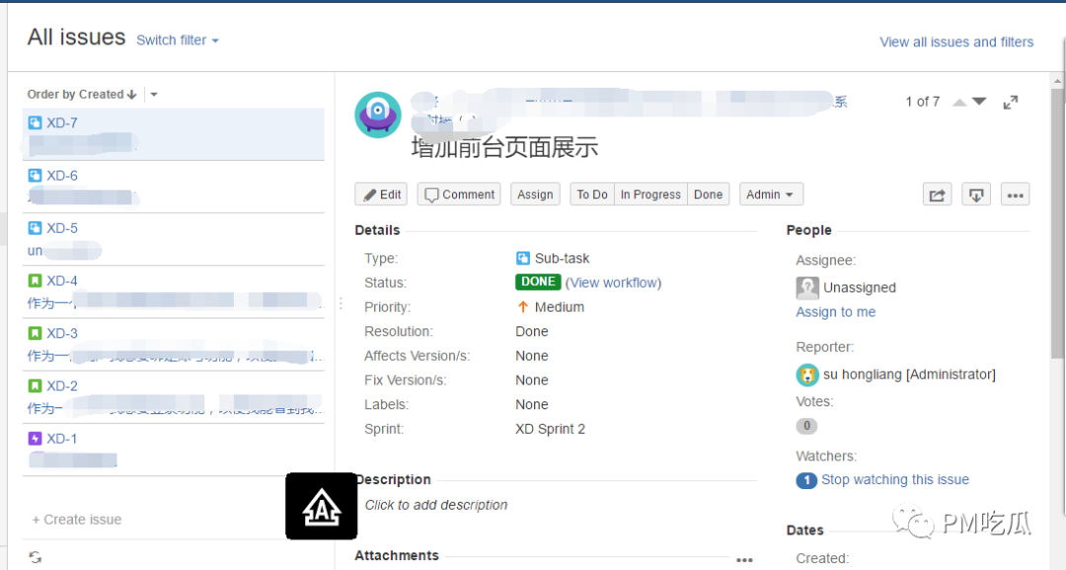The width and height of the screenshot is (1066, 570).
Task: Transition issue to To Do
Action: pyautogui.click(x=592, y=194)
